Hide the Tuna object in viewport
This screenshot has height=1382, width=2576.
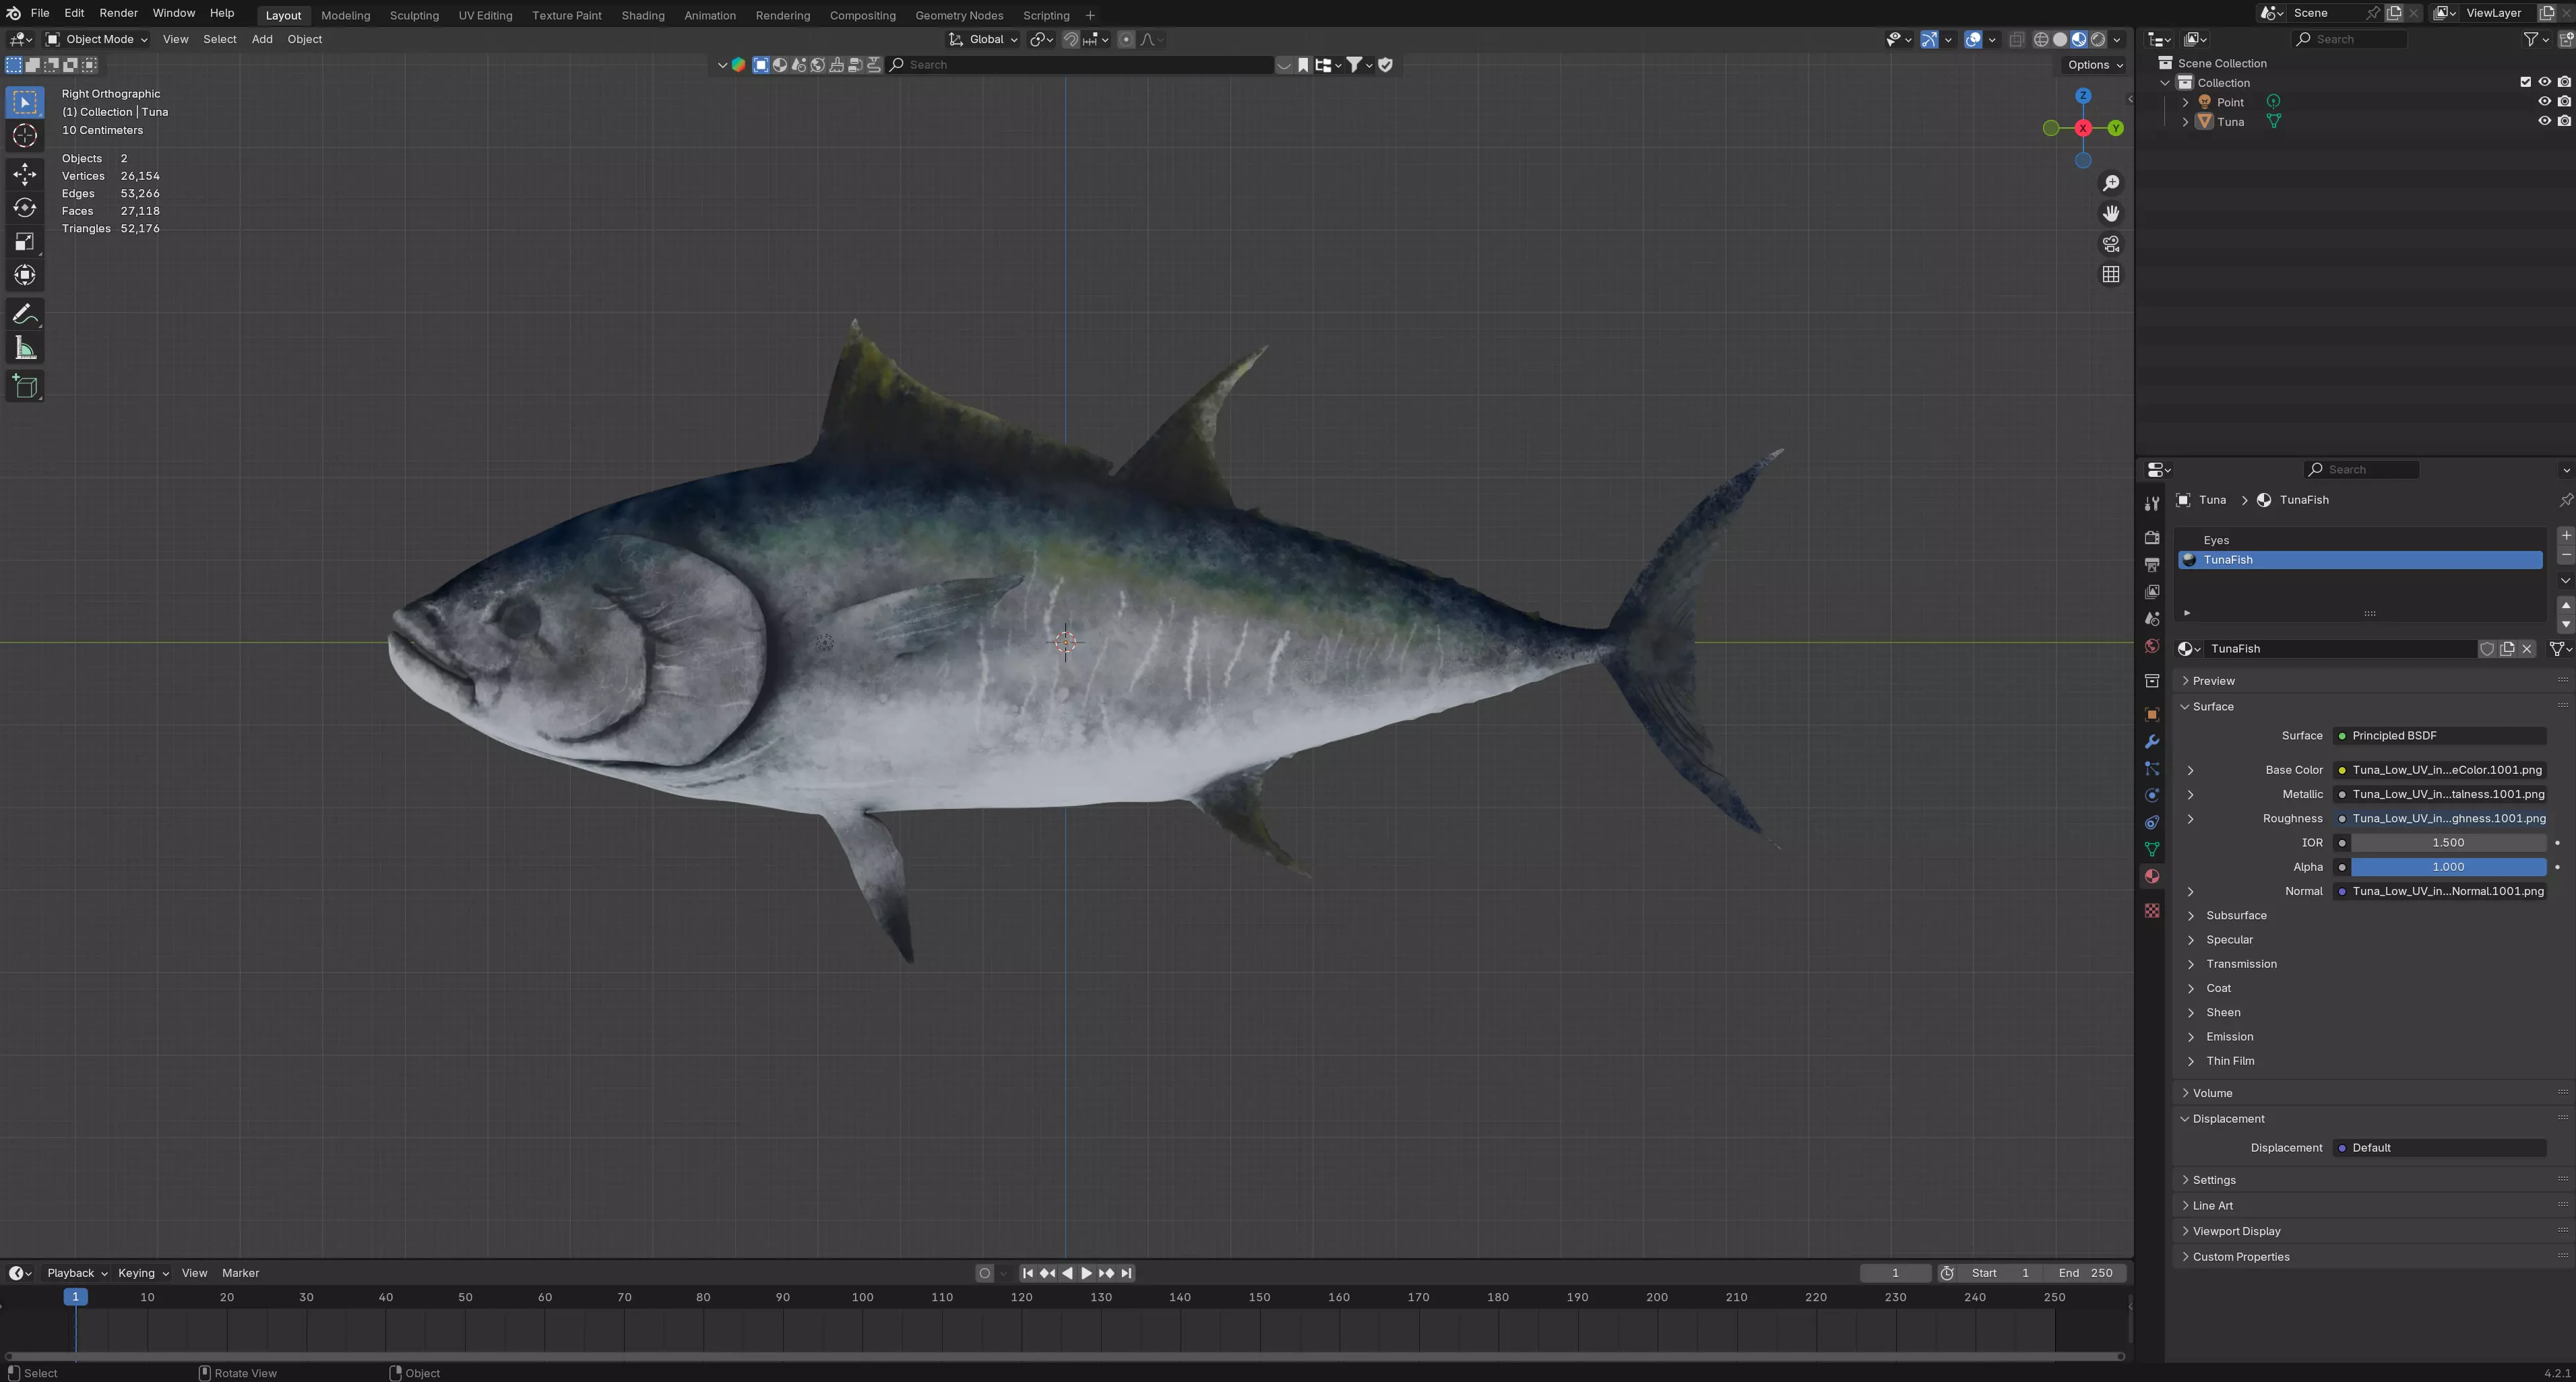[2544, 121]
